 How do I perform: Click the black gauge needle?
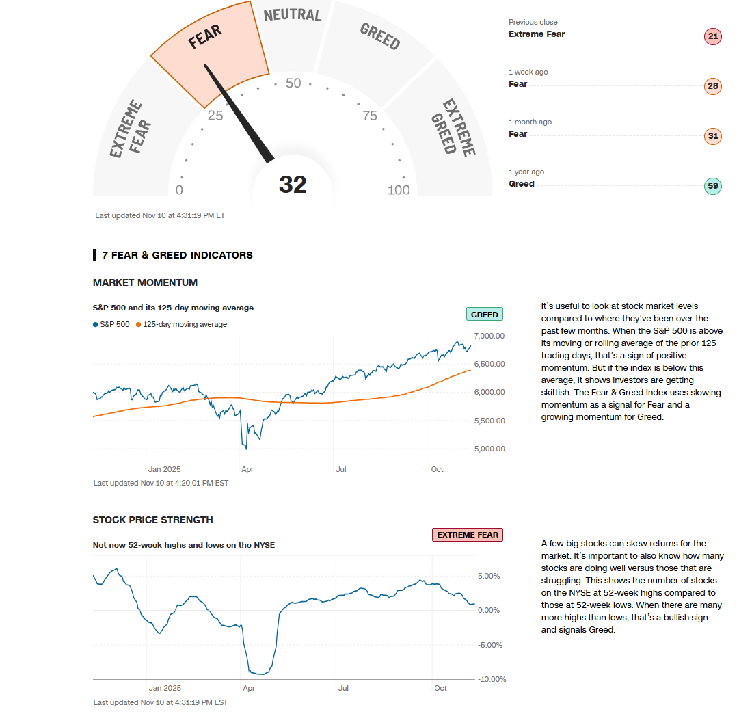(239, 114)
